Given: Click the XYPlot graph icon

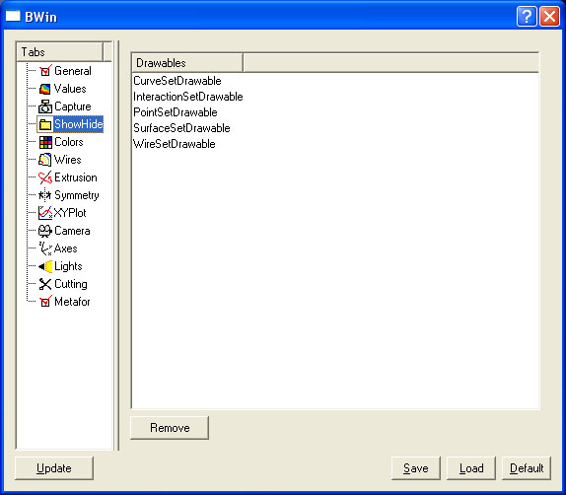Looking at the screenshot, I should pos(45,213).
